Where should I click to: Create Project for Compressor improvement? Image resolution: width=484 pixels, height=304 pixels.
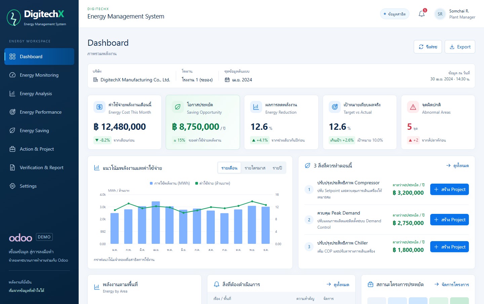[x=449, y=189]
